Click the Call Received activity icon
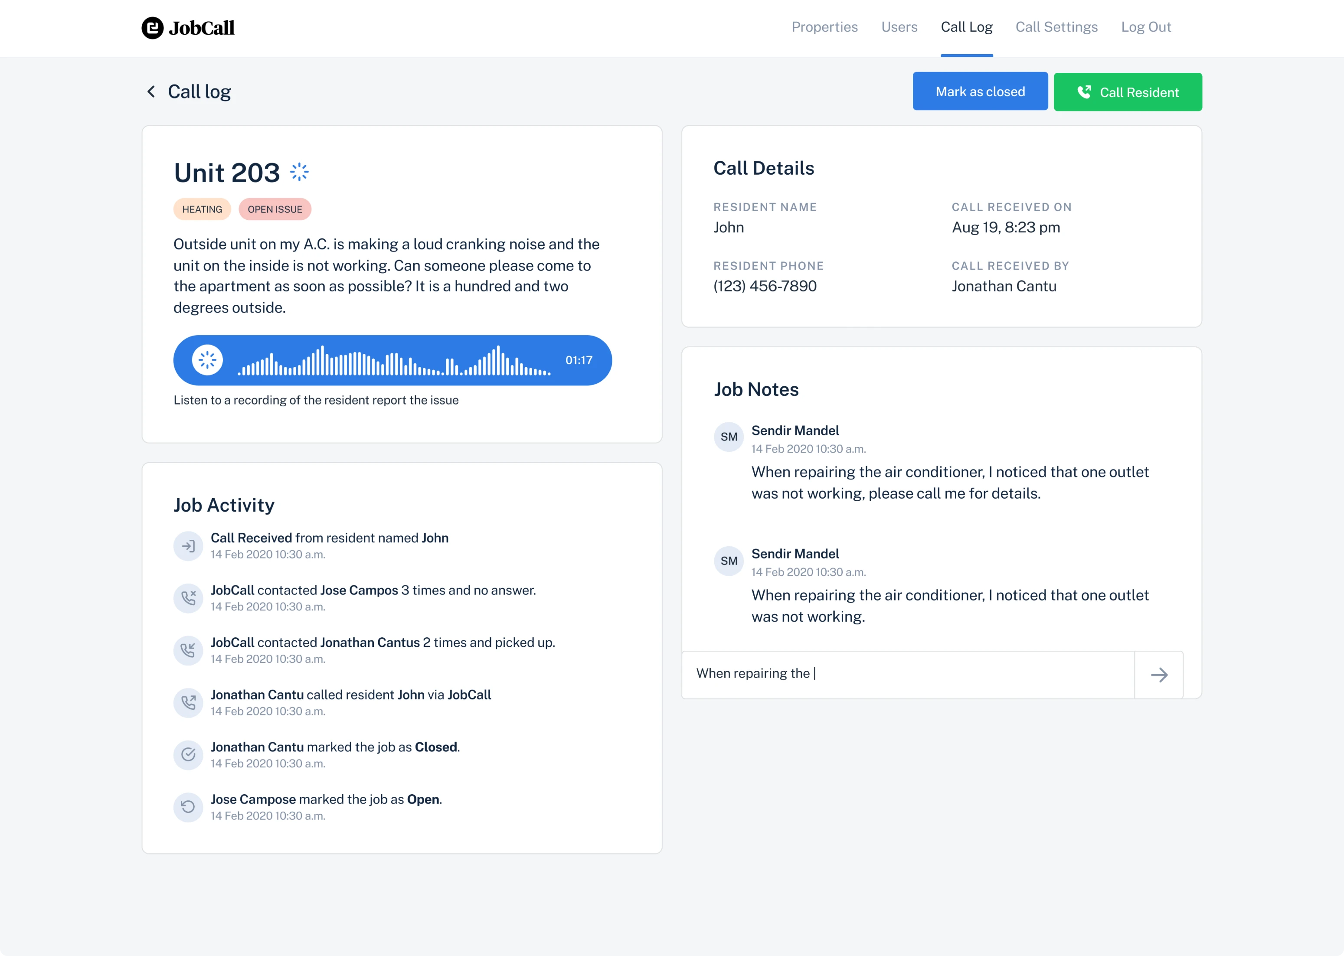 tap(188, 546)
